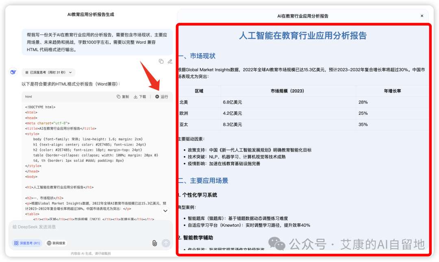
Task: Click the '疫情影响' bullet line
Action: 224,164
